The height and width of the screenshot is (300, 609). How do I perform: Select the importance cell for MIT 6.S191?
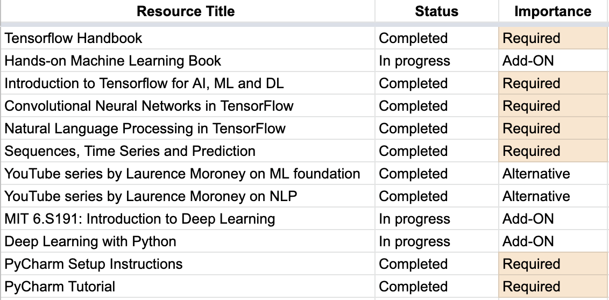pos(528,219)
